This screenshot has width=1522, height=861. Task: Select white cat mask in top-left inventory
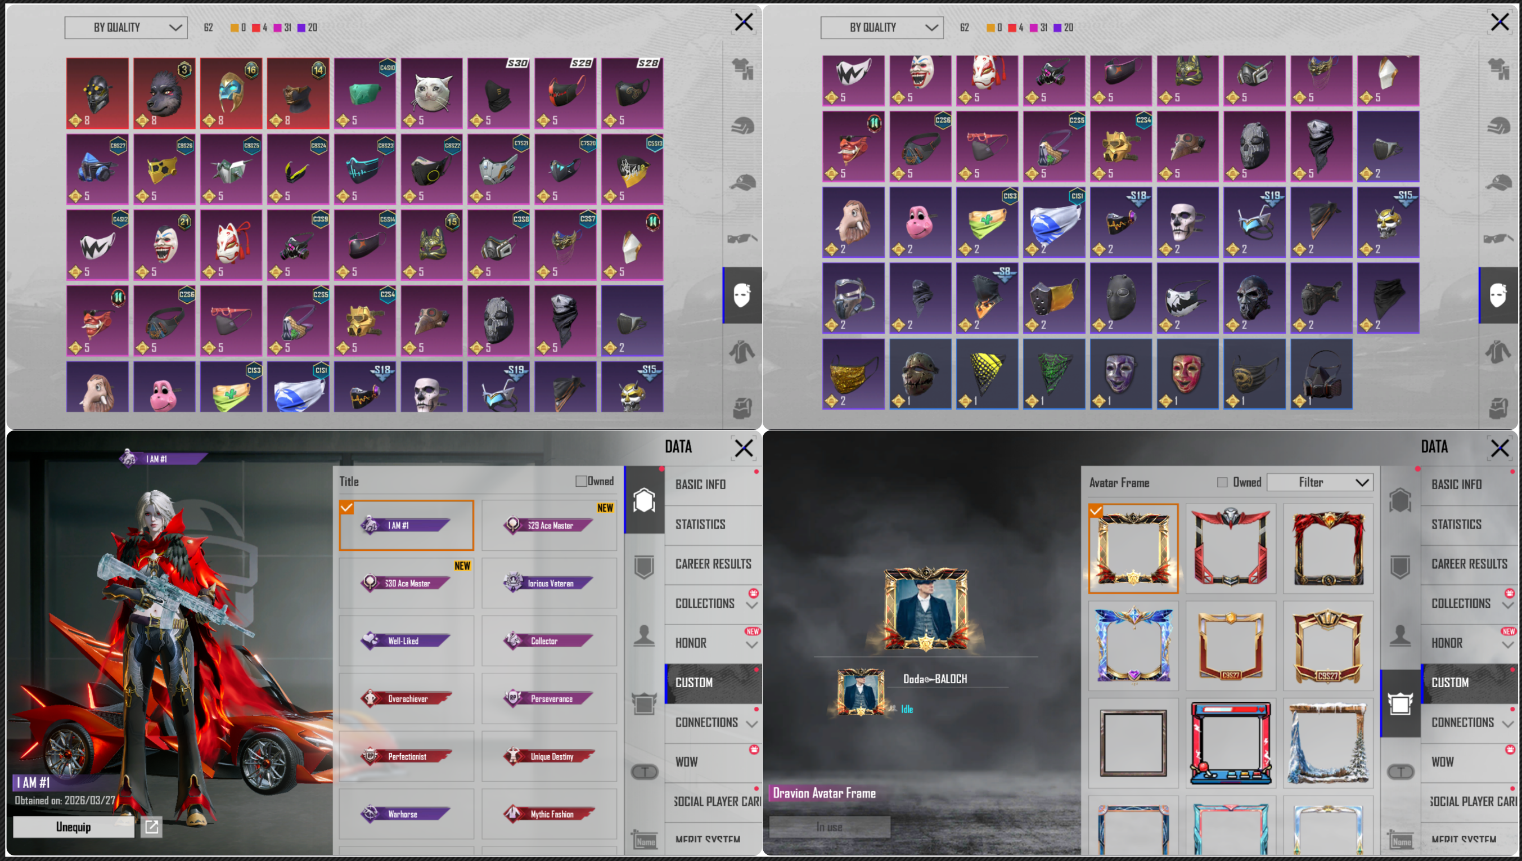point(432,93)
